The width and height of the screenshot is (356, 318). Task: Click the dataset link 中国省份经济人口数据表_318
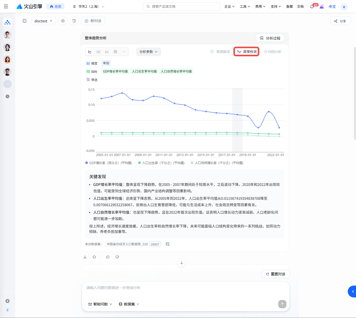coord(127,244)
